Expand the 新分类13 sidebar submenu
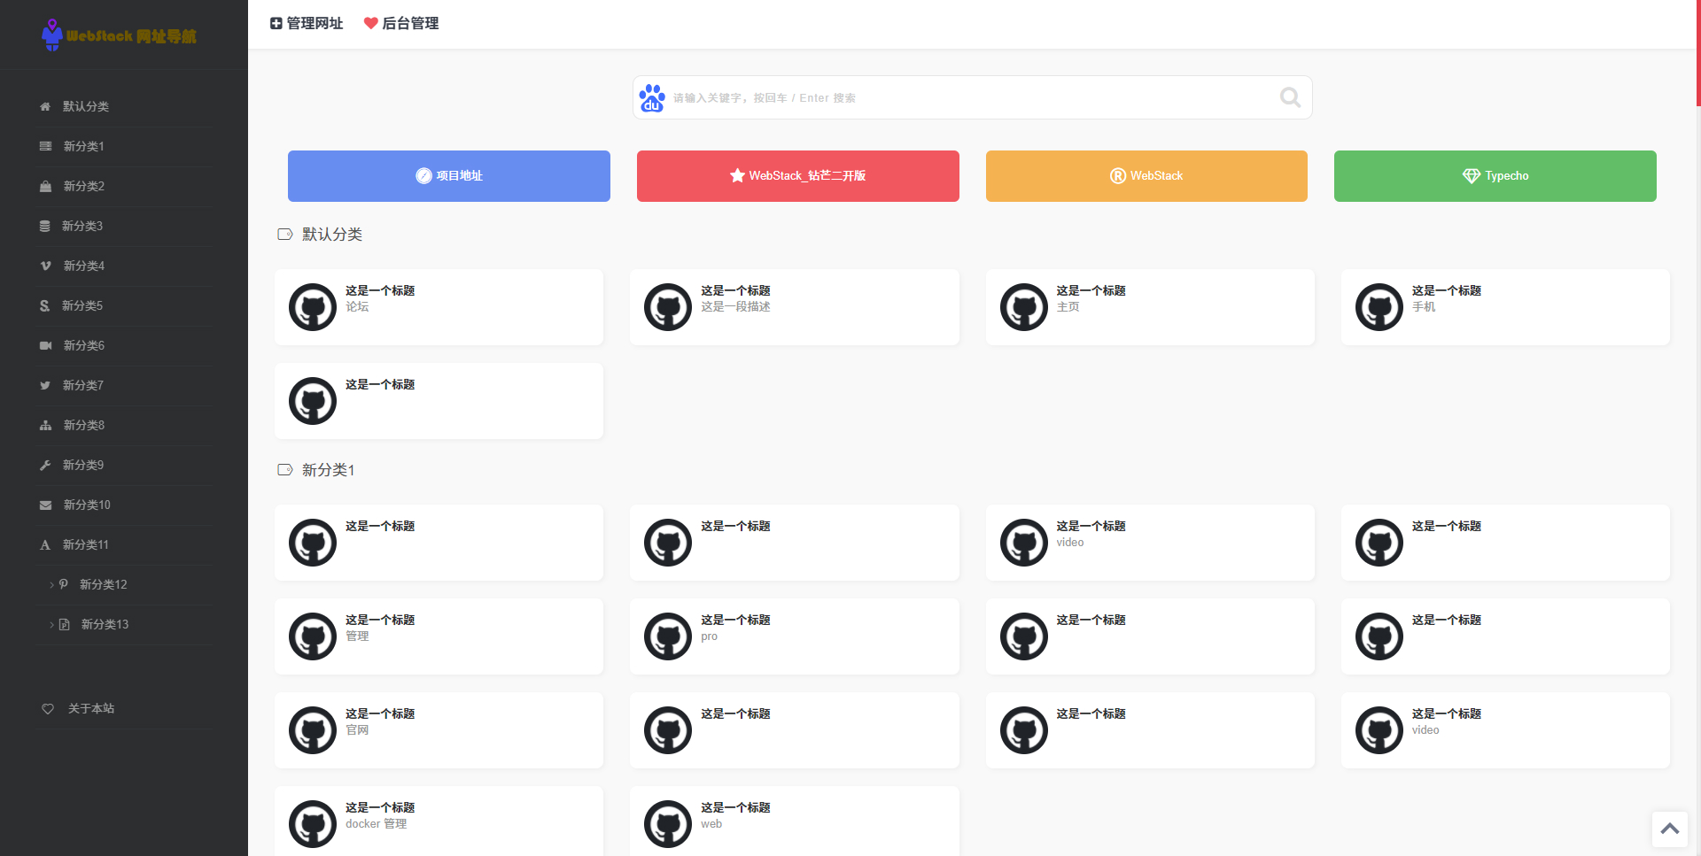 [x=104, y=624]
